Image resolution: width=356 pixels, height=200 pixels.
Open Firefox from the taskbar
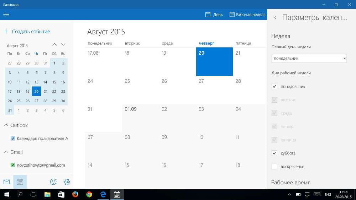75,194
